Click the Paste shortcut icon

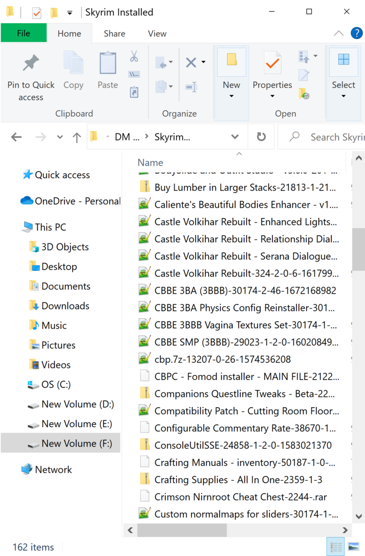pos(134,92)
